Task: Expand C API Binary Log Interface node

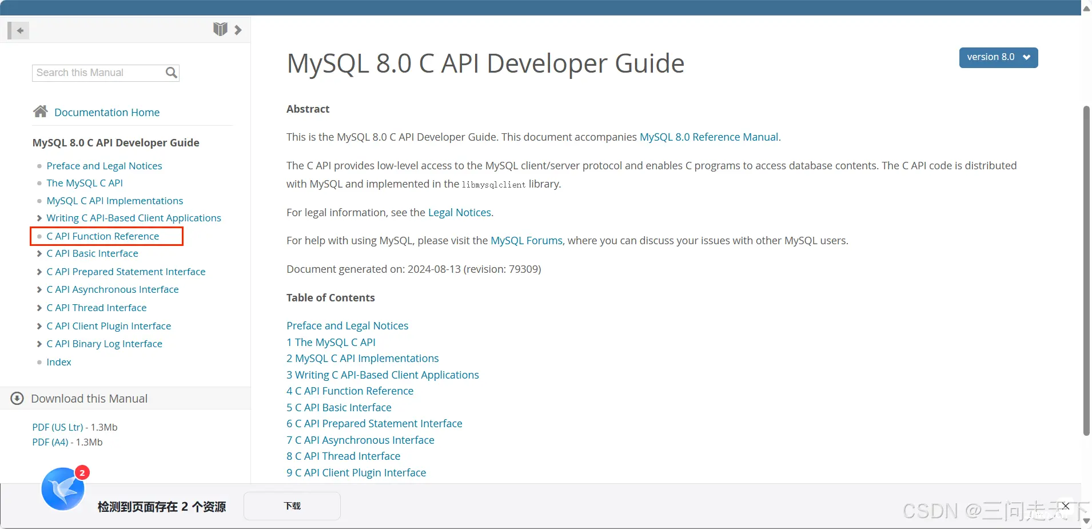Action: point(39,344)
